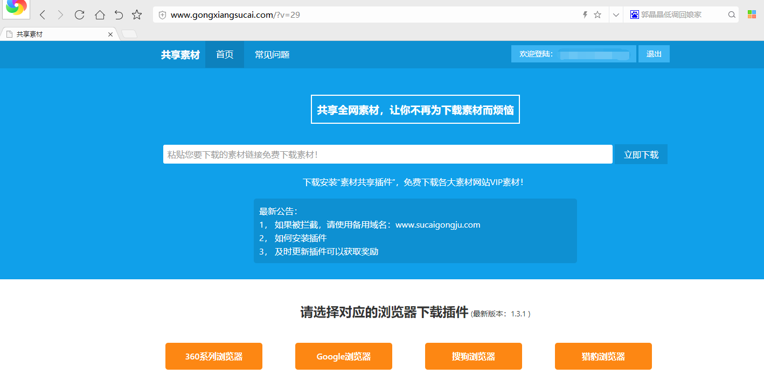Focus the material link paste field

tap(388, 154)
